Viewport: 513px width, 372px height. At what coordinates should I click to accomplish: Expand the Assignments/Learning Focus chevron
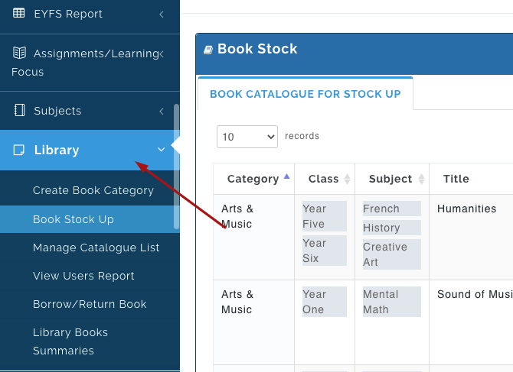point(162,53)
